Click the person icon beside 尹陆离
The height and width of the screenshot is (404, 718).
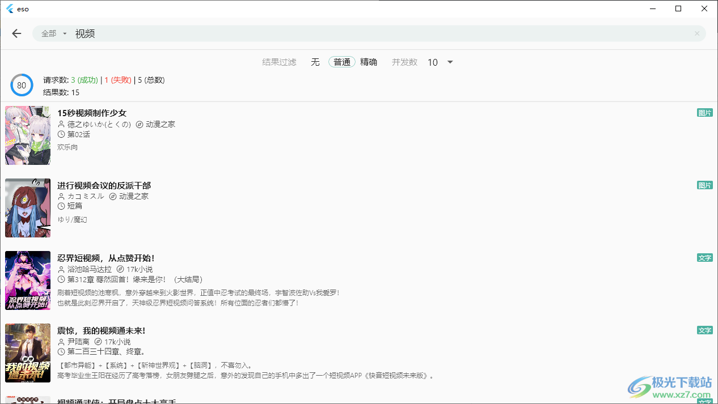click(x=62, y=342)
